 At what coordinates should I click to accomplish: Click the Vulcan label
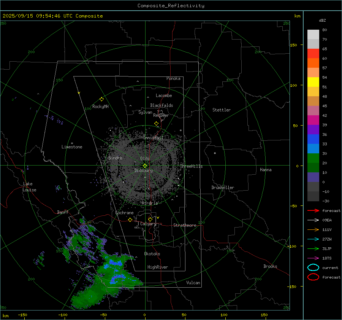pos(193,283)
